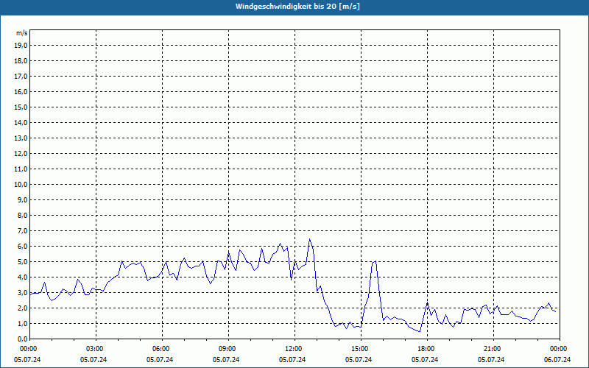The height and width of the screenshot is (368, 589).
Task: Click the 5 m/s spike after 15:00
Action: click(375, 261)
